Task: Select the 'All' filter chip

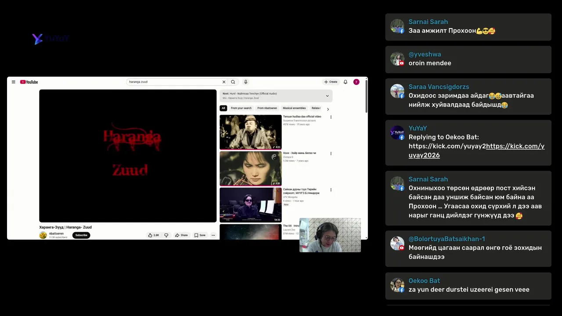Action: coord(223,108)
